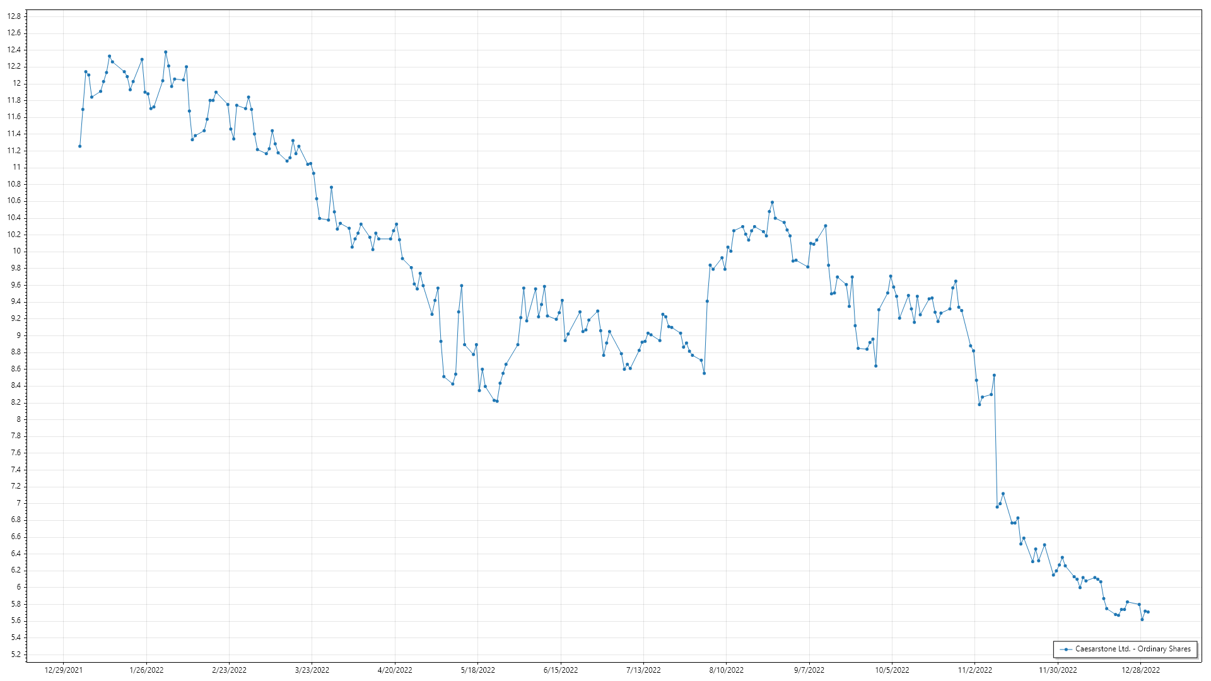This screenshot has height=681, width=1211.
Task: Click the 6/15/2022 x-axis date label
Action: (x=561, y=670)
